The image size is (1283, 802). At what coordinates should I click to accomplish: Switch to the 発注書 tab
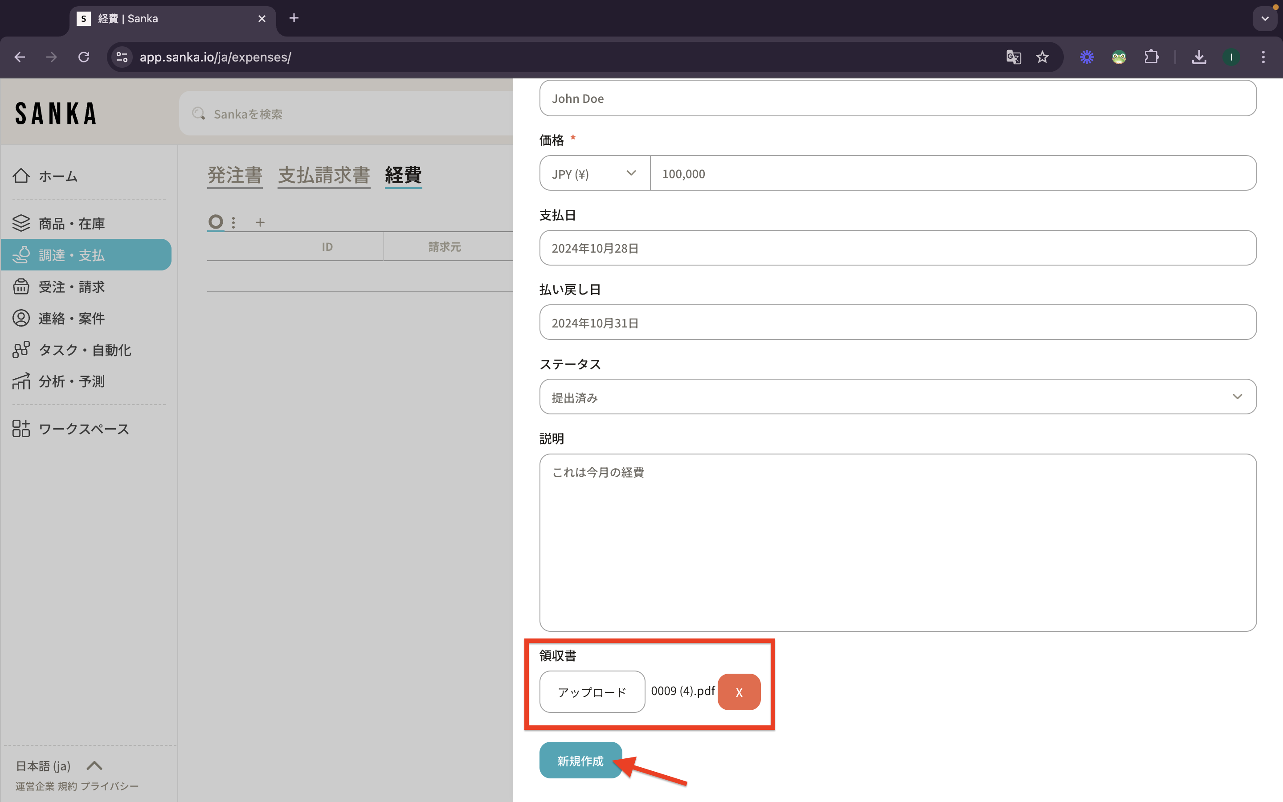(235, 175)
